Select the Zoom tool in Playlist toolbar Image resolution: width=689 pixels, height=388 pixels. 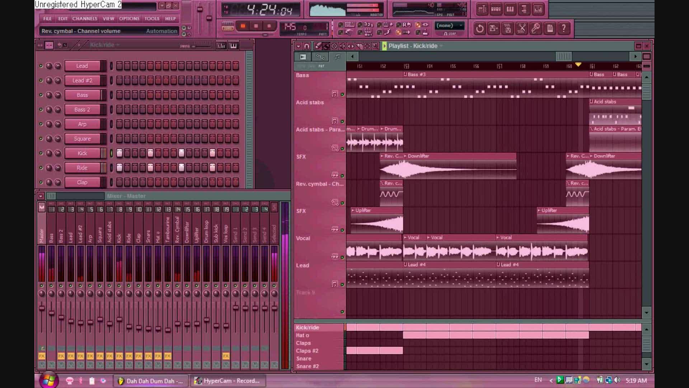click(x=375, y=46)
